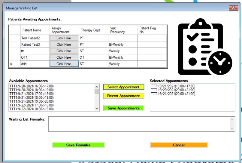Click the OT therapy dept cell
This screenshot has width=242, height=163.
[x=93, y=57]
